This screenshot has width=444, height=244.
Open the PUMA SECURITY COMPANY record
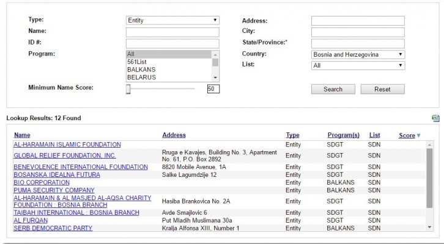(54, 190)
